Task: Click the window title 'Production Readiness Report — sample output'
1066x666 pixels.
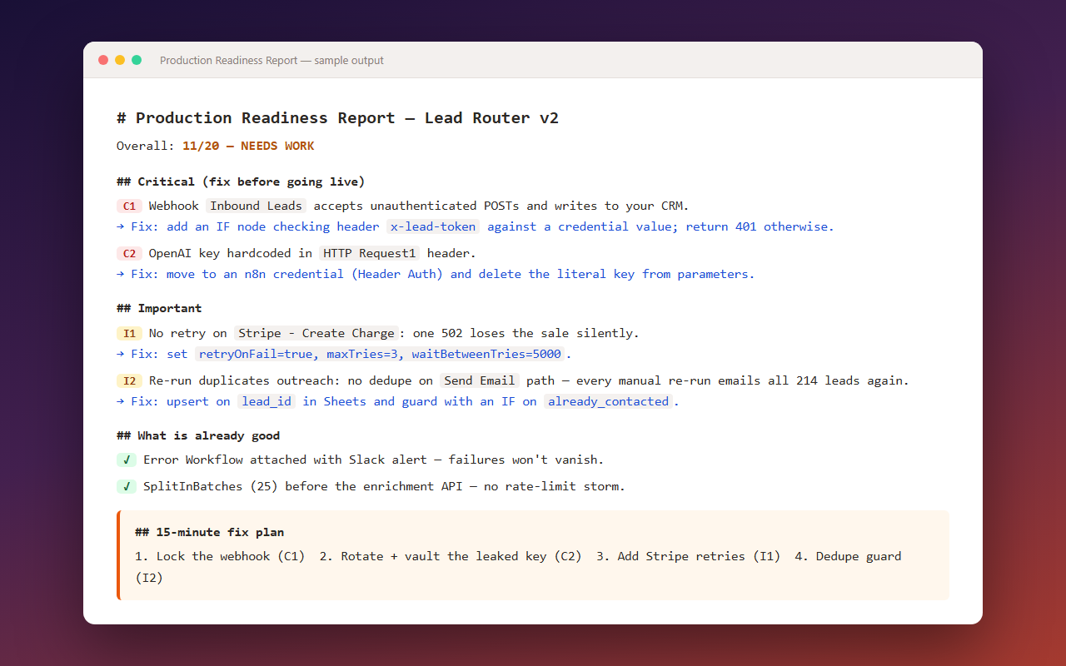Action: (x=271, y=60)
